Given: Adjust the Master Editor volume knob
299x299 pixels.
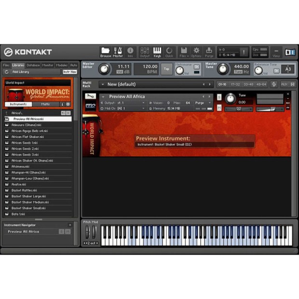Looking at the screenshot, I should (104, 69).
